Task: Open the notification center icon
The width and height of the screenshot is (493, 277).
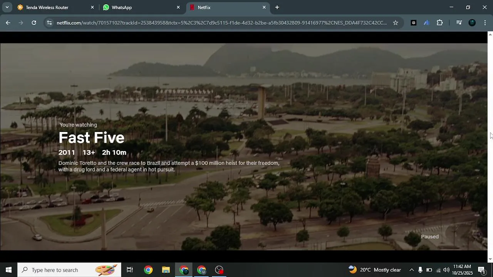Action: click(481, 270)
